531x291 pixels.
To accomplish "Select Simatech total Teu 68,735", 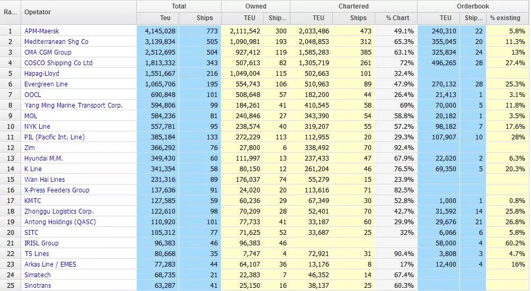I will point(165,275).
